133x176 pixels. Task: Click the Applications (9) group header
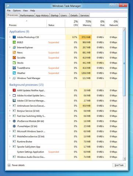[x=19, y=32]
